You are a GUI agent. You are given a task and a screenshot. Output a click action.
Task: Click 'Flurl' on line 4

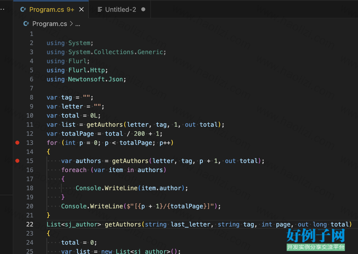[77, 61]
